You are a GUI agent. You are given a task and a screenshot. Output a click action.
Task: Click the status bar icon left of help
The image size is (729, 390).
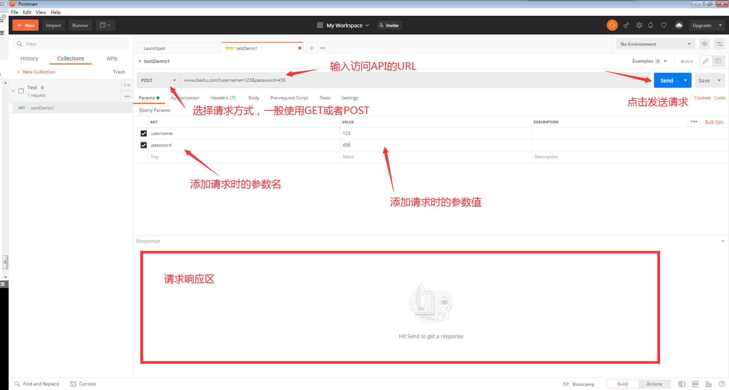[709, 384]
